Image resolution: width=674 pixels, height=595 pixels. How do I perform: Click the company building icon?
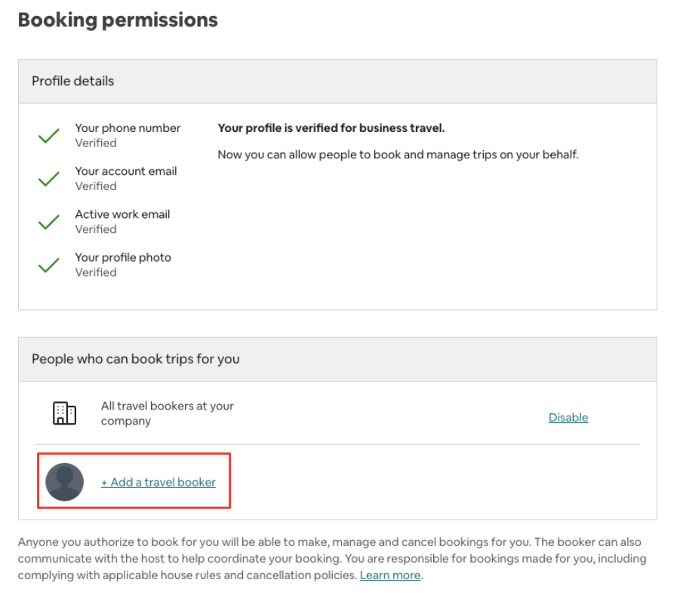tap(64, 413)
